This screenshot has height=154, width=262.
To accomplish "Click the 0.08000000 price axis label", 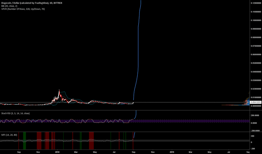I will pos(256,38).
